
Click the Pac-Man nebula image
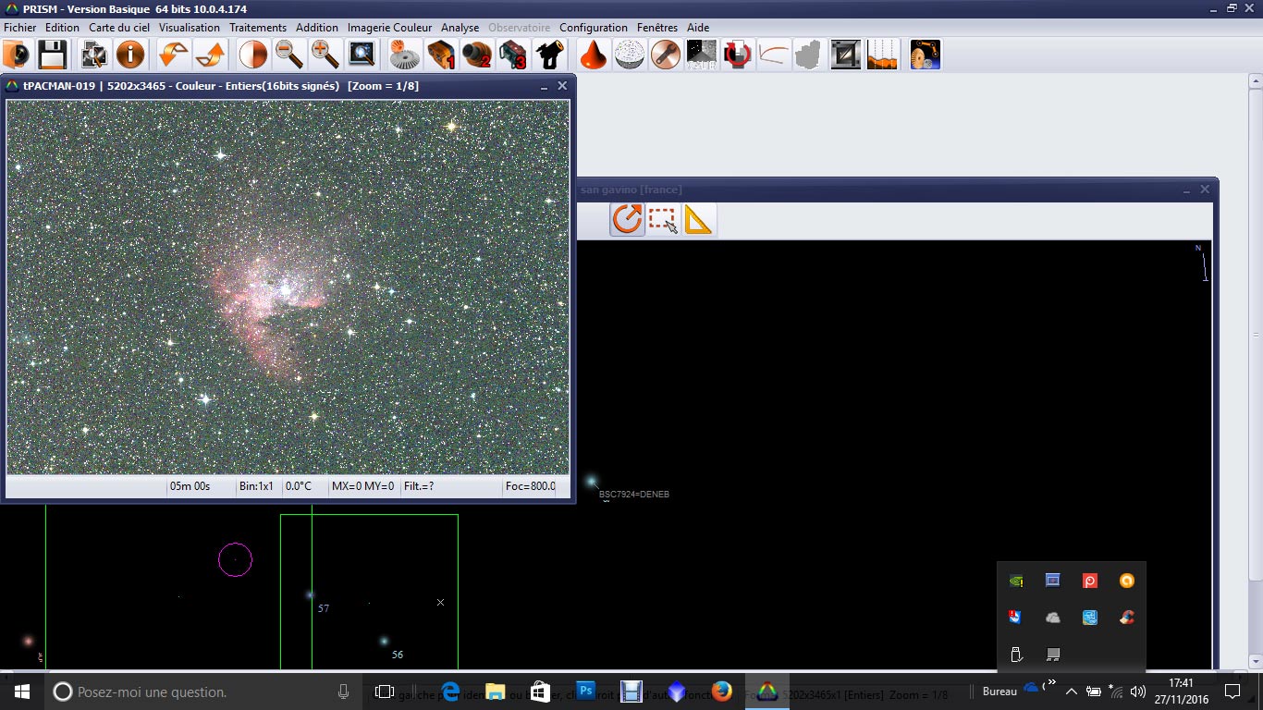(x=287, y=287)
